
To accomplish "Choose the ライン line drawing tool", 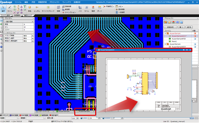I will click(10, 9).
